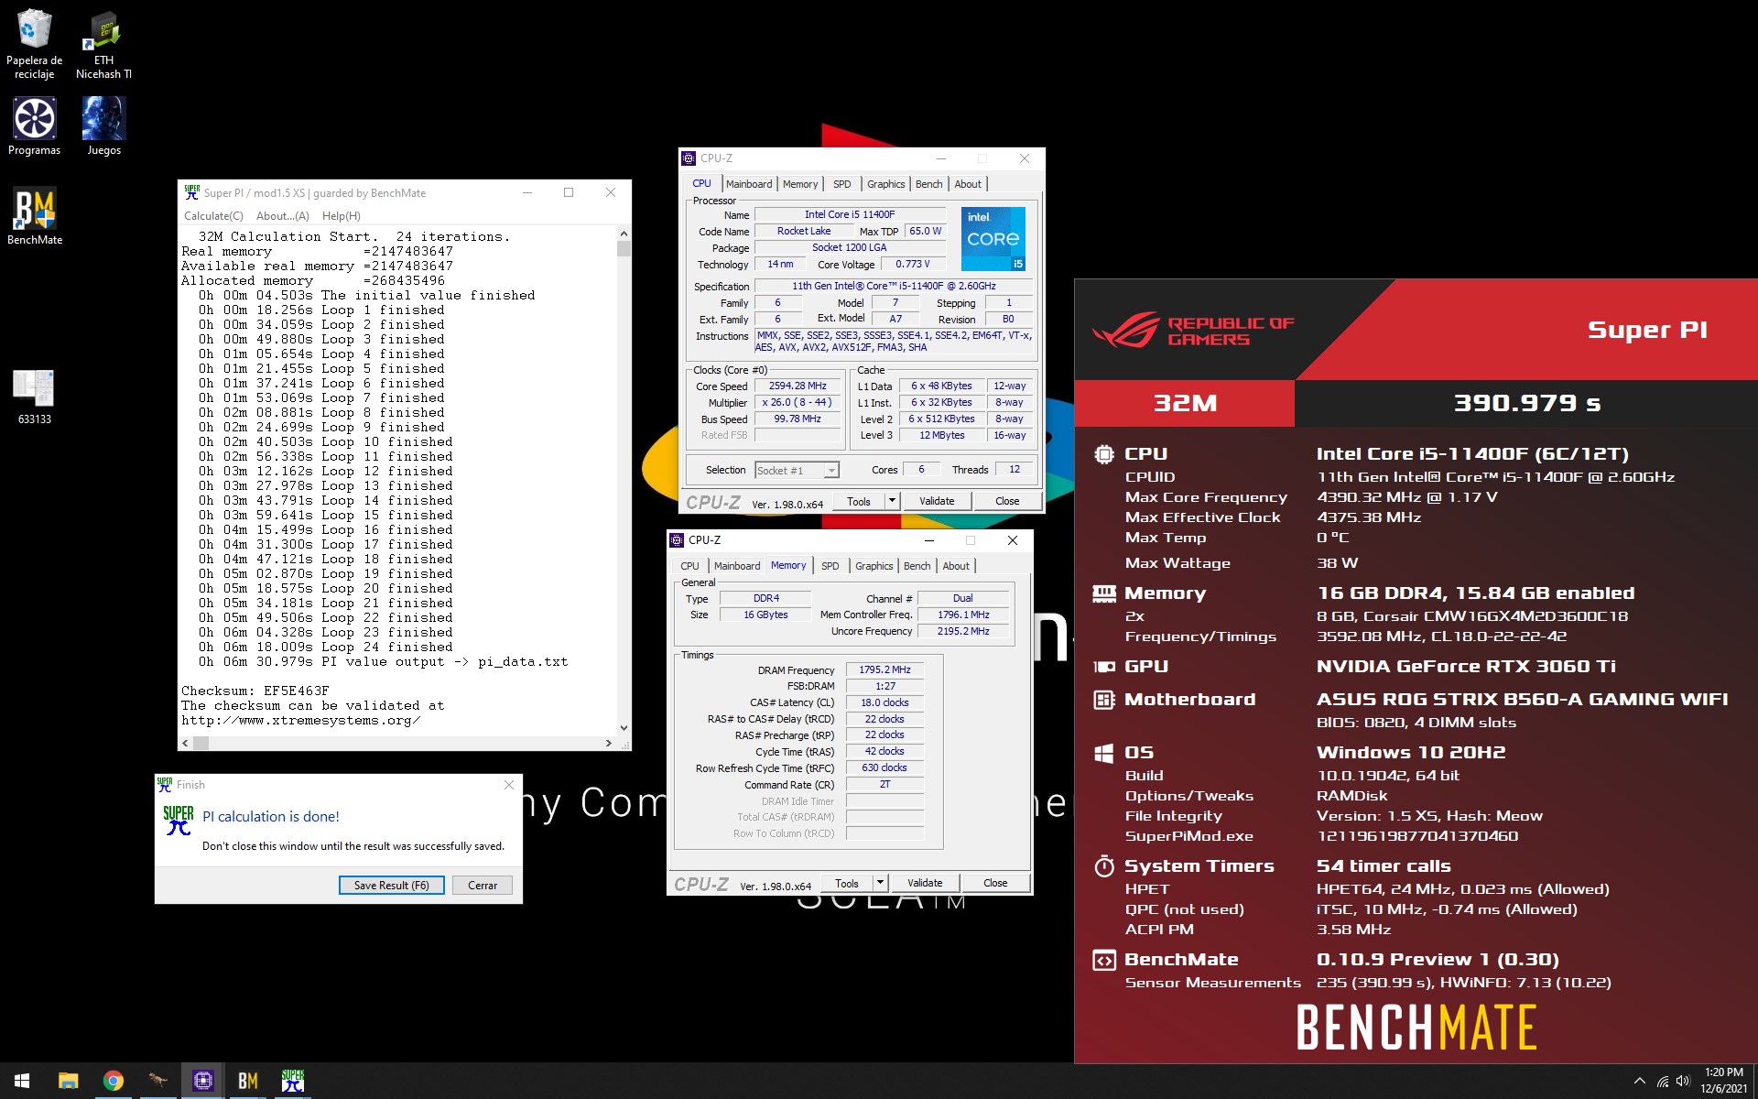Viewport: 1758px width, 1099px height.
Task: Click the Tools button in lower CPU-Z
Action: point(847,883)
